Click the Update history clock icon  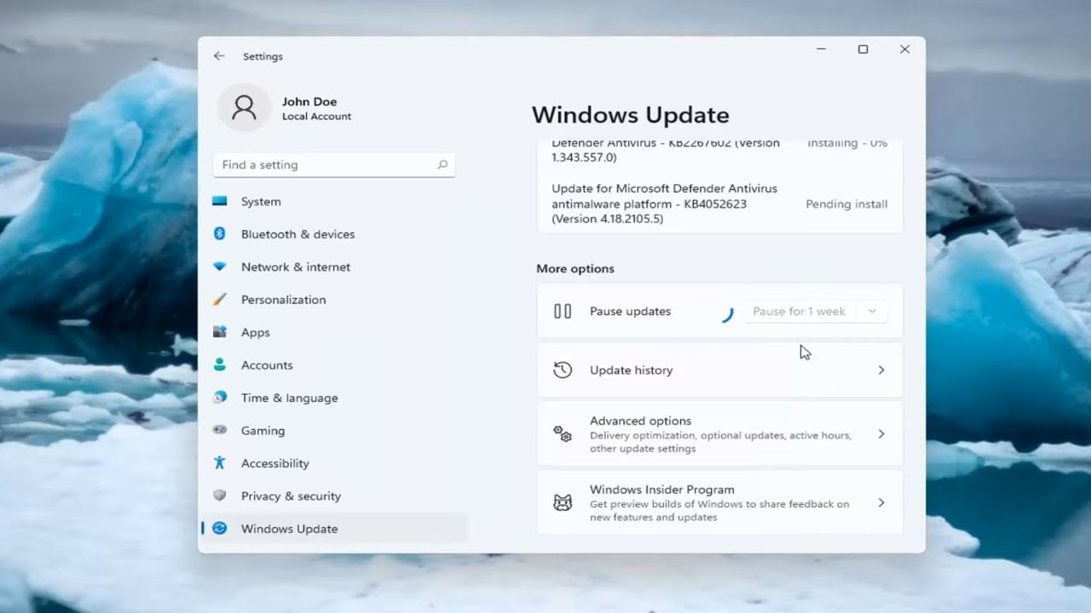coord(563,370)
